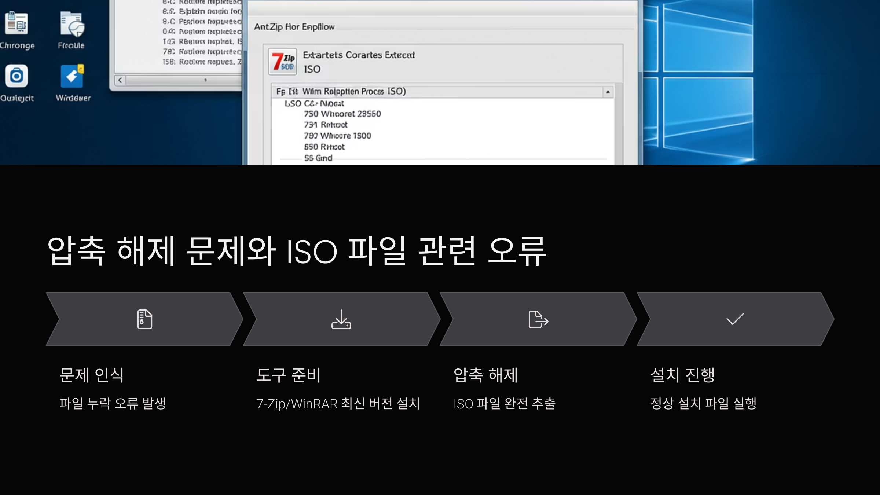Select the 550 Rrhtoot list entry
The image size is (880, 495).
(324, 147)
